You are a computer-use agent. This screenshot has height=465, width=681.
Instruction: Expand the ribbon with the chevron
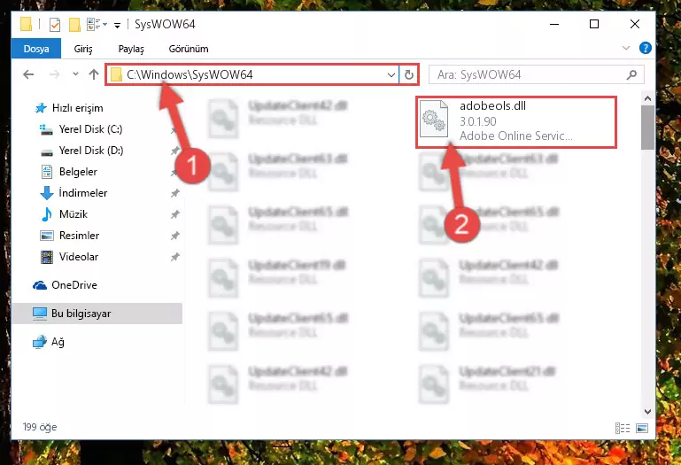pyautogui.click(x=626, y=48)
